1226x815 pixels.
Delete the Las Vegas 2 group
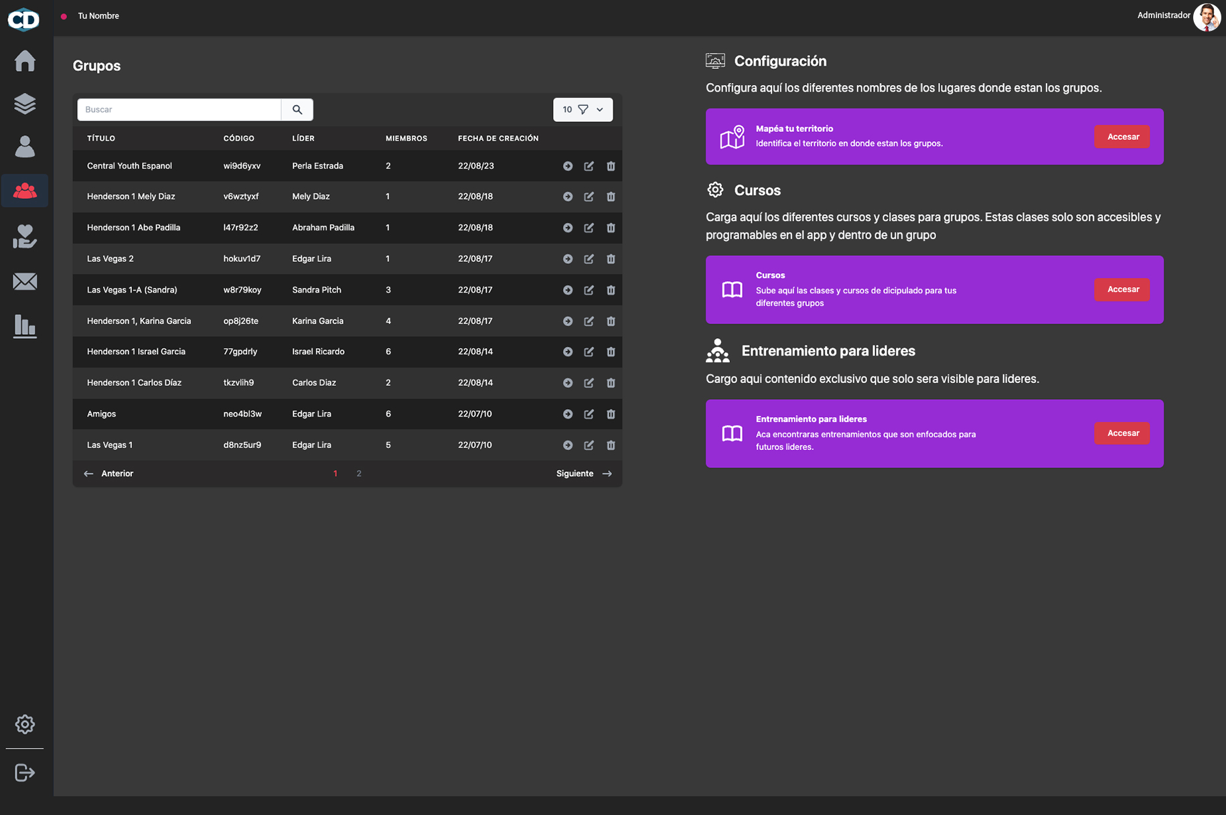pyautogui.click(x=611, y=258)
